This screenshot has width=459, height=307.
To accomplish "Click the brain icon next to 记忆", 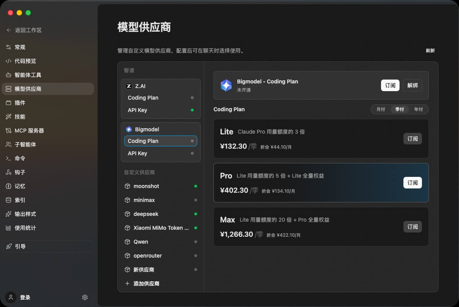I will 8,186.
